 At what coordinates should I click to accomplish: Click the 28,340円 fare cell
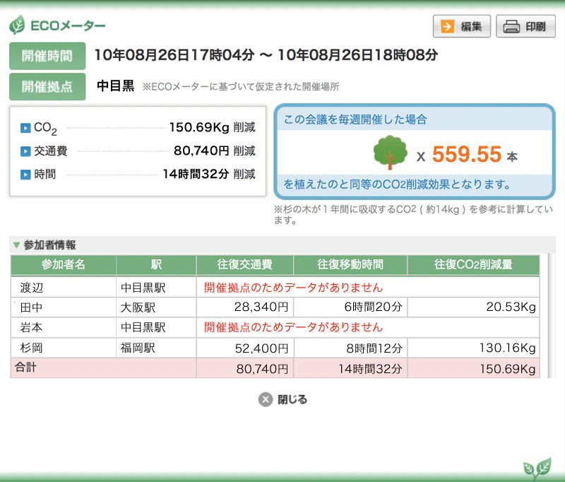pyautogui.click(x=245, y=307)
